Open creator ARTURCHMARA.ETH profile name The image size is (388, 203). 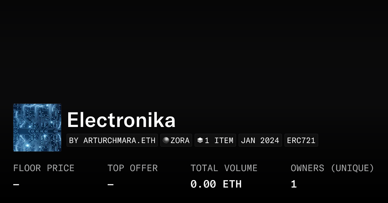pyautogui.click(x=119, y=140)
